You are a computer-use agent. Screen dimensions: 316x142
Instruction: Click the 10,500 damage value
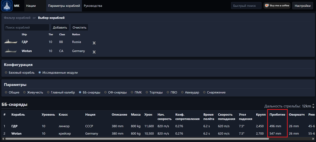coord(149,134)
